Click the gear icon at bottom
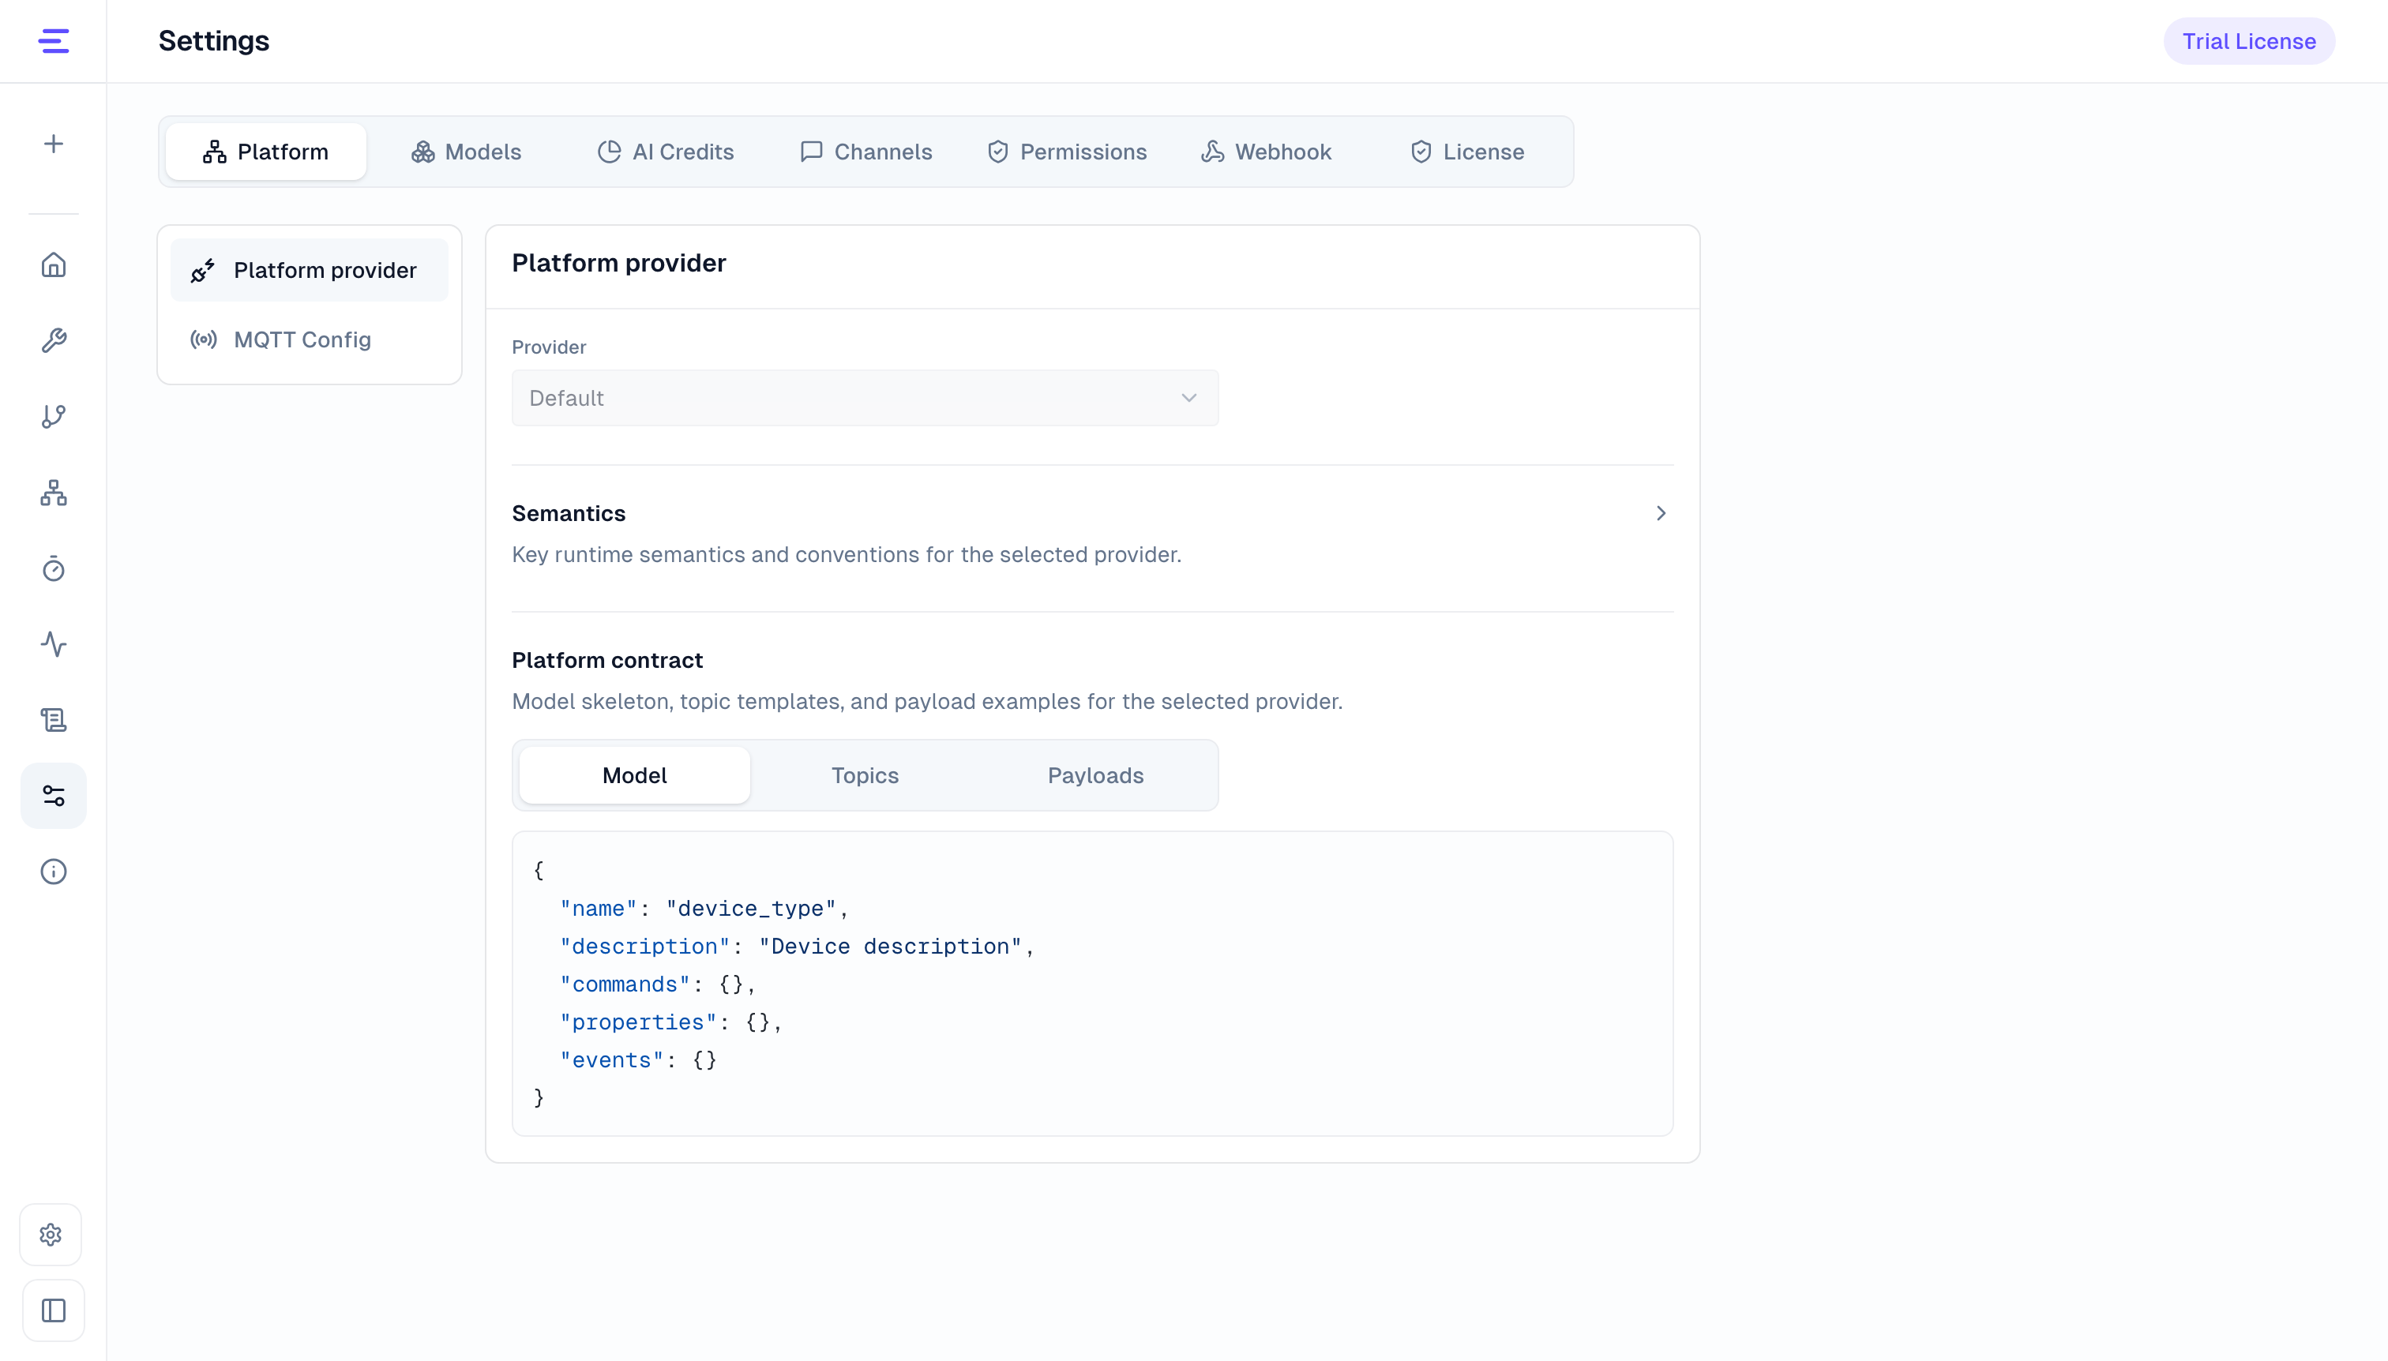This screenshot has height=1361, width=2388. point(51,1235)
